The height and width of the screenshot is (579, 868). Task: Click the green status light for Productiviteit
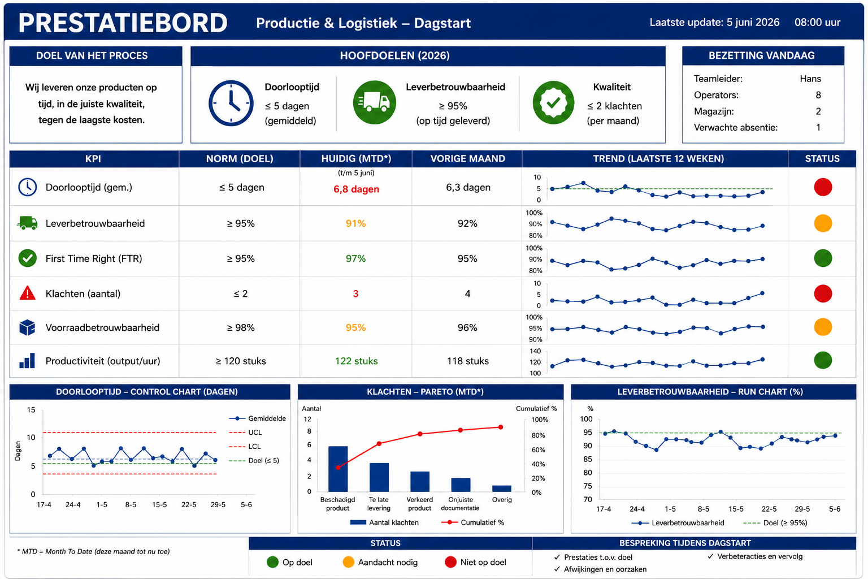[823, 360]
